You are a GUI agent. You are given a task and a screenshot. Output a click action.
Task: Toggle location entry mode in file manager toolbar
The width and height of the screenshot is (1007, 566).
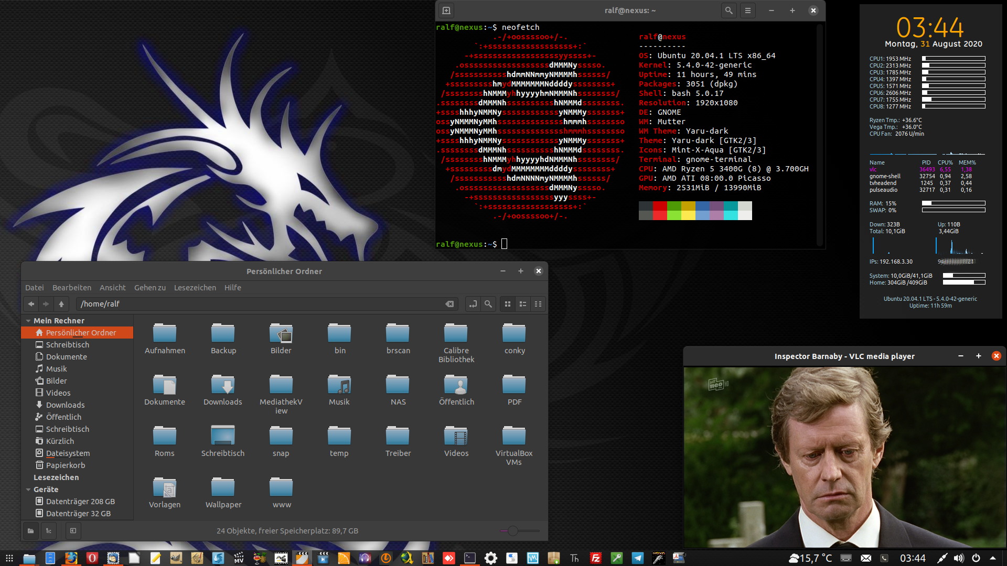pos(473,304)
